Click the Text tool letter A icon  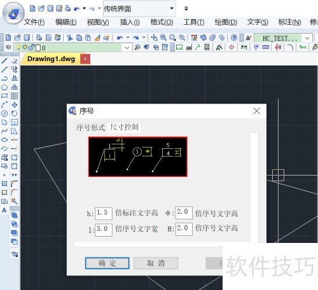[x=4, y=211]
